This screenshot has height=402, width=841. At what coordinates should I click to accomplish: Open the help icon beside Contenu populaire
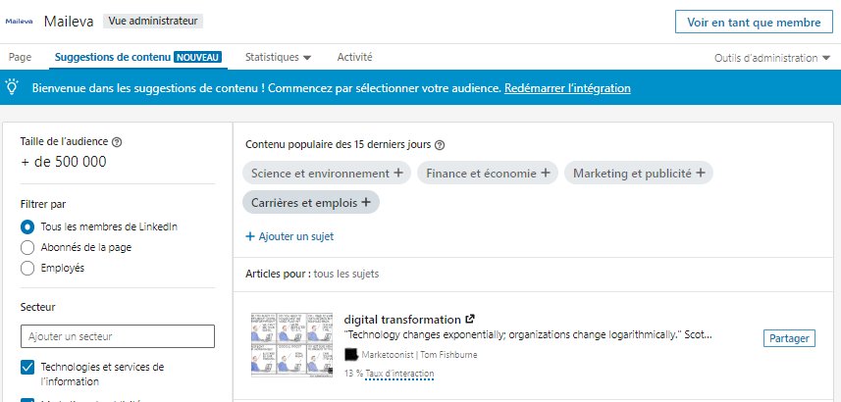[x=440, y=145]
